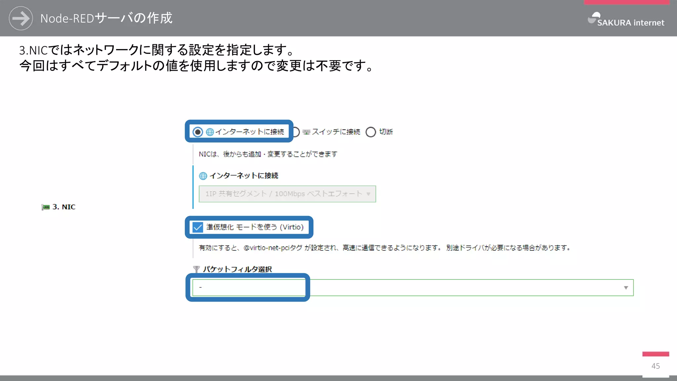Open the 1IP 共有セグメント / 100Mbps ベストエフォート dropdown
The width and height of the screenshot is (677, 381).
click(x=287, y=194)
